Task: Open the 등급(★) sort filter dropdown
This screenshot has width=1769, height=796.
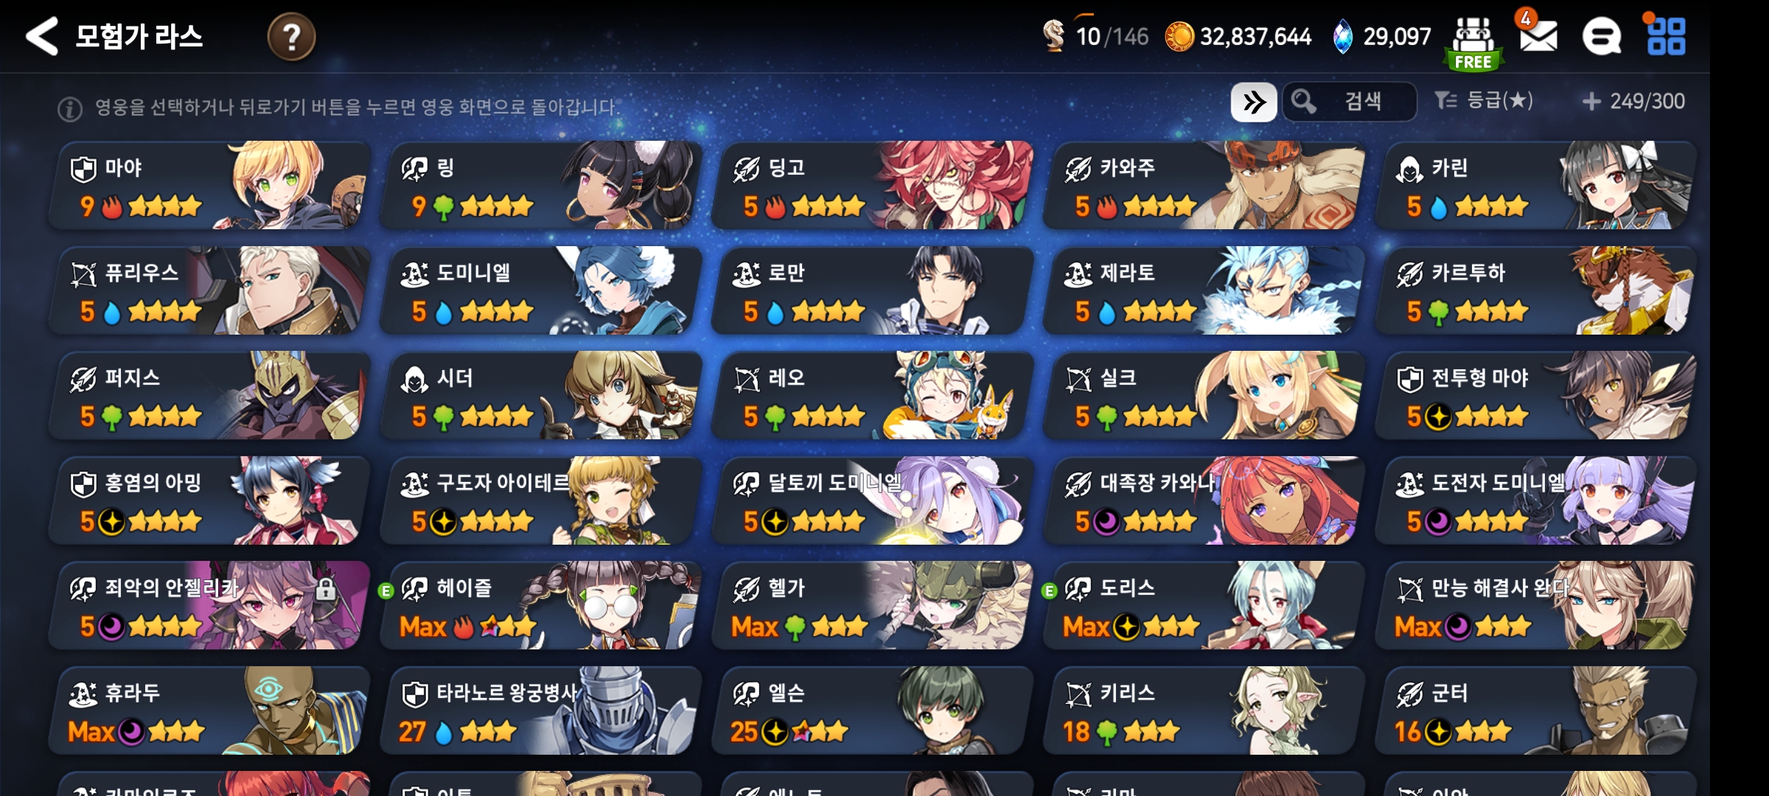Action: click(1484, 100)
